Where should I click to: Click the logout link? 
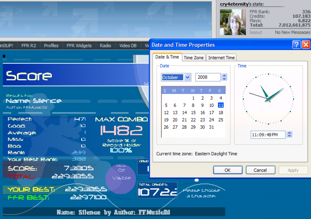pyautogui.click(x=256, y=32)
